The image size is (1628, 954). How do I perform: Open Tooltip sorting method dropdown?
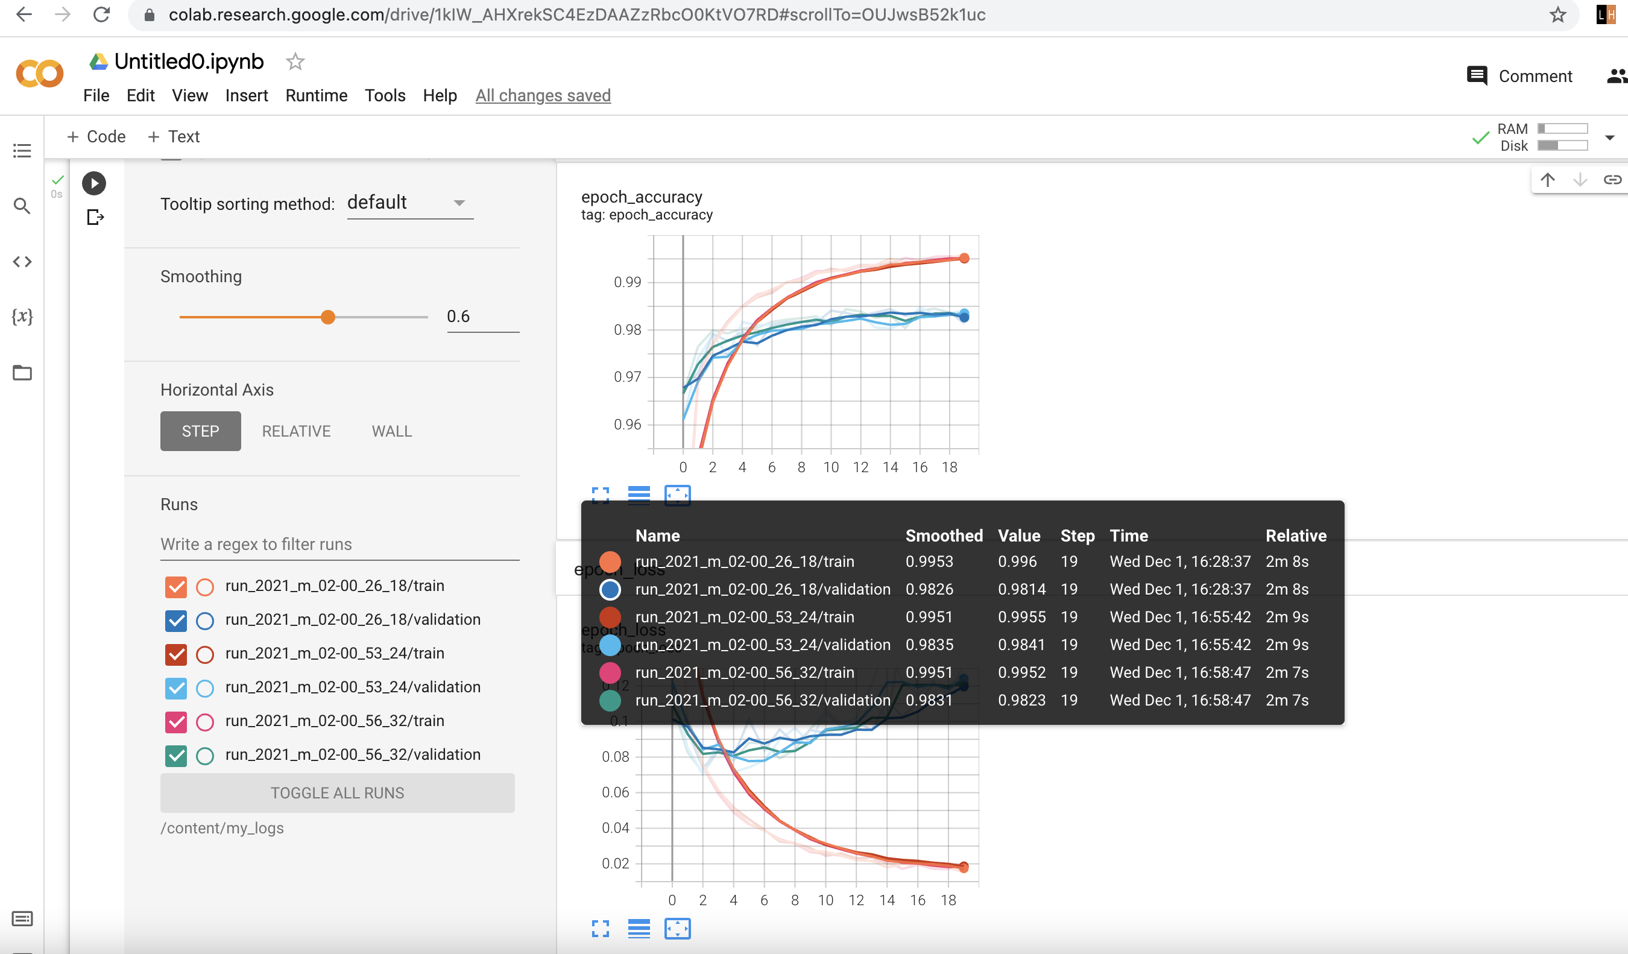coord(409,203)
